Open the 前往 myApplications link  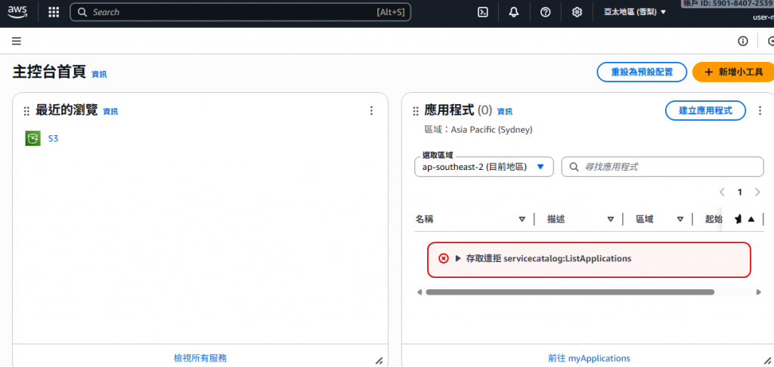point(589,358)
